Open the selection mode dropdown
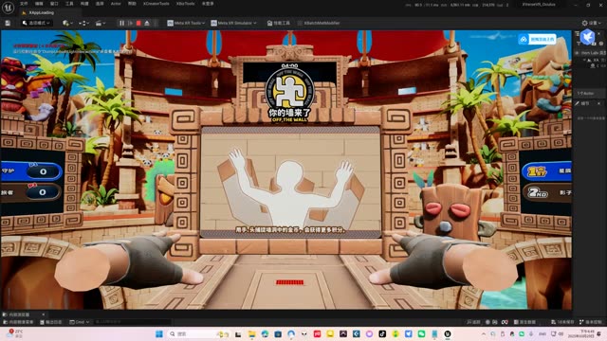Image resolution: width=607 pixels, height=341 pixels. point(36,23)
